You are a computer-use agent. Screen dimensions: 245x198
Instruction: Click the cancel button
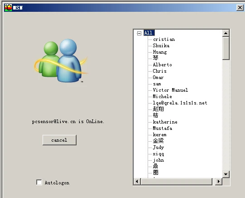59,140
